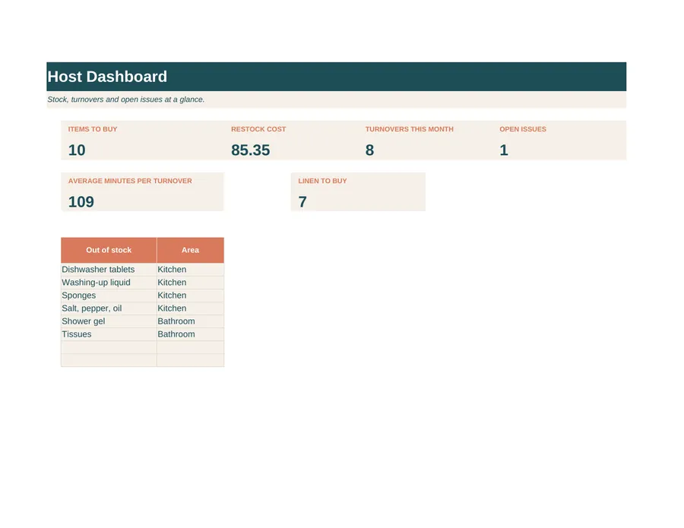Viewport: 684px width, 528px height.
Task: Click Kitchen area in Washing-up liquid row
Action: point(190,283)
